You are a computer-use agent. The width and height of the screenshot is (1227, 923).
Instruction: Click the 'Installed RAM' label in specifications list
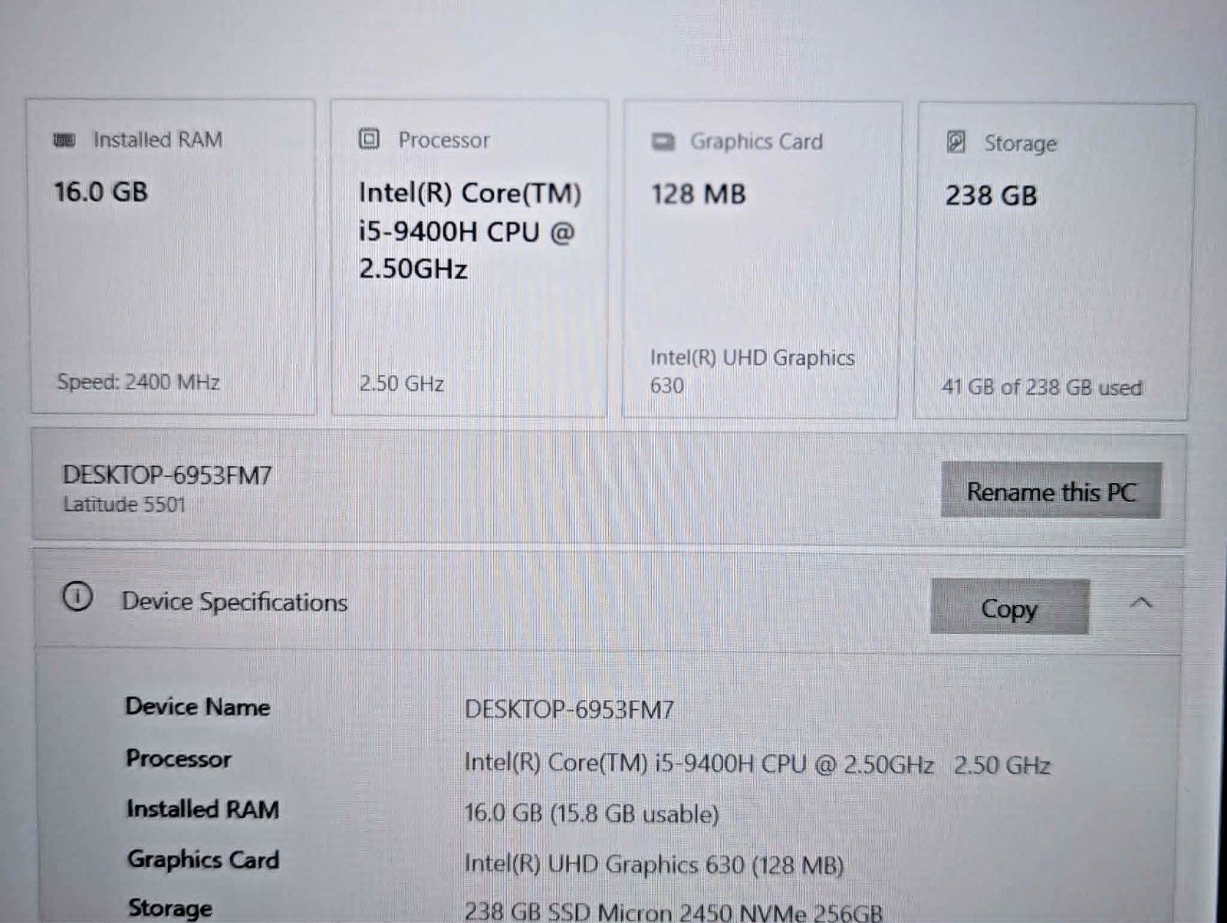pos(202,809)
